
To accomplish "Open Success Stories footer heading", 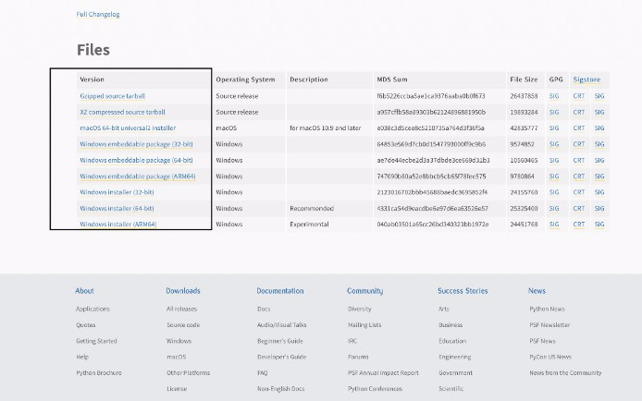I will (x=463, y=291).
